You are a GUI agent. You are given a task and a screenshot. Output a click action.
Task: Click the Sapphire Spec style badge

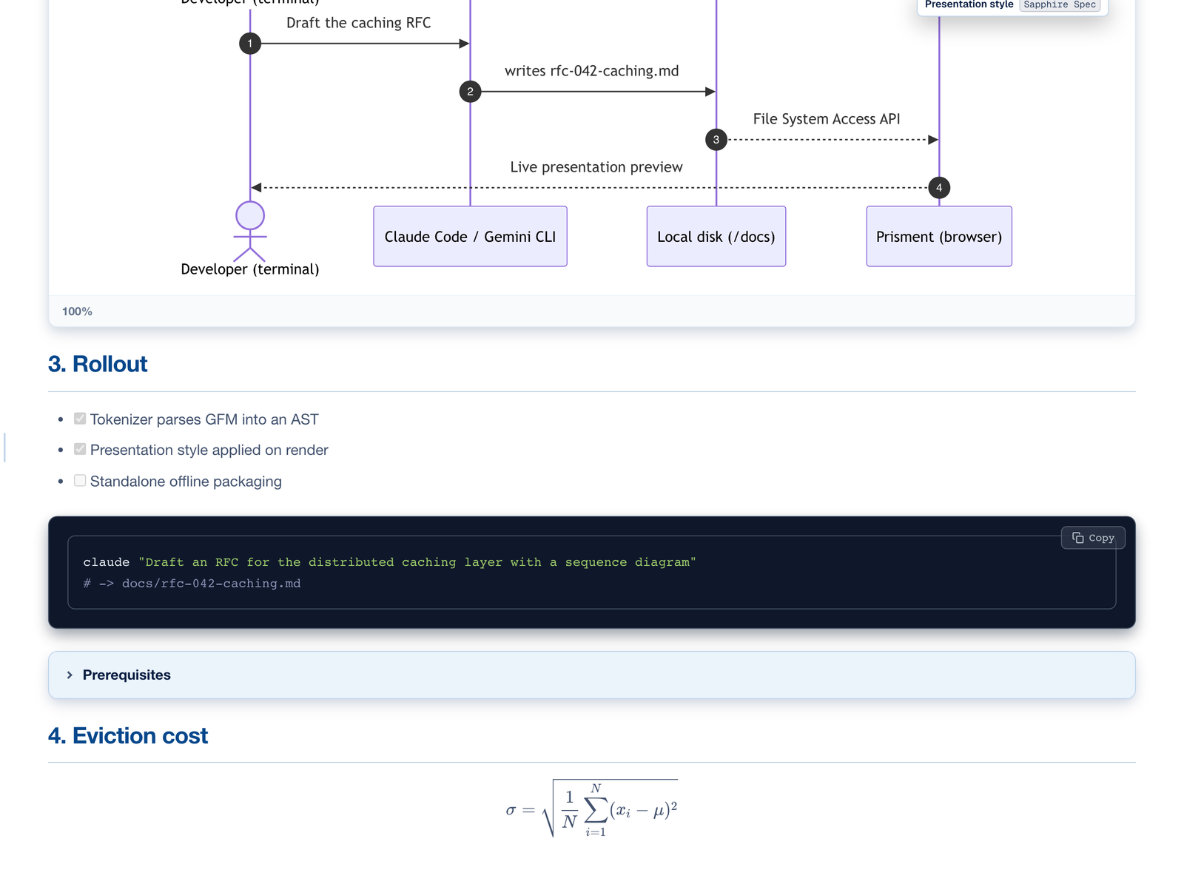point(1060,4)
